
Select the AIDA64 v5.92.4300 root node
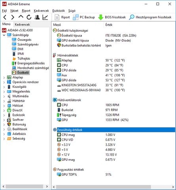coord(17,30)
